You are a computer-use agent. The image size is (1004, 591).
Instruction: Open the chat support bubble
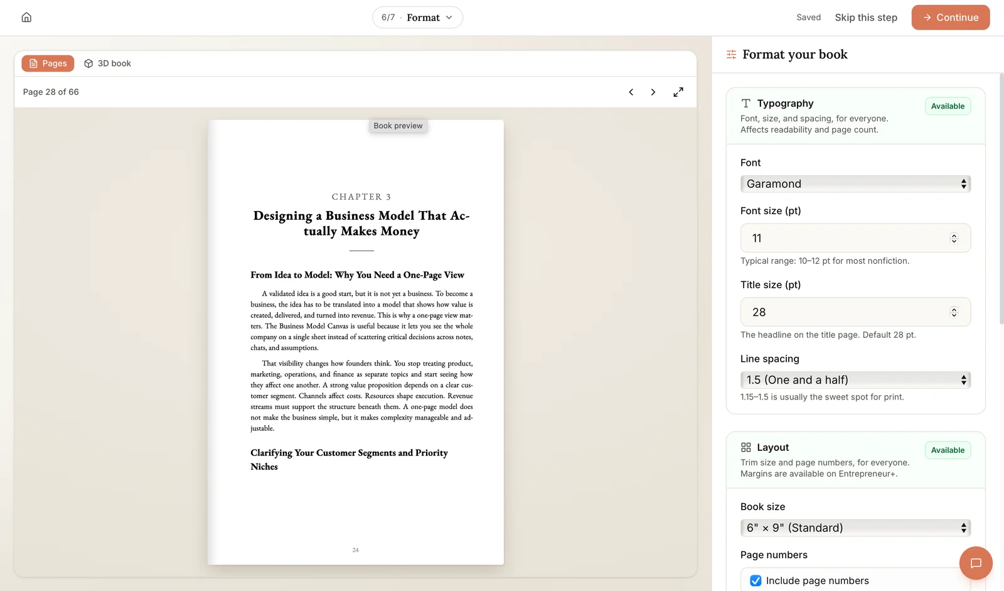[976, 563]
